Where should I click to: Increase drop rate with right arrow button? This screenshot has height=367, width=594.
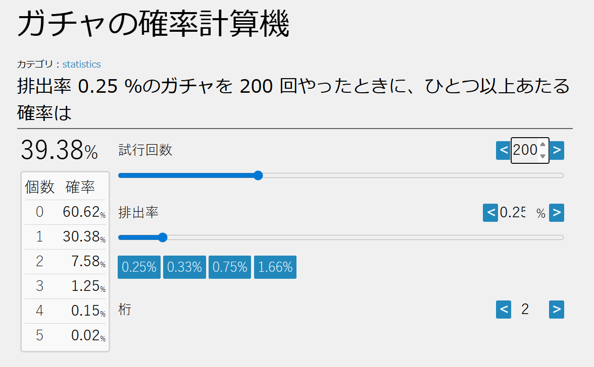(557, 212)
